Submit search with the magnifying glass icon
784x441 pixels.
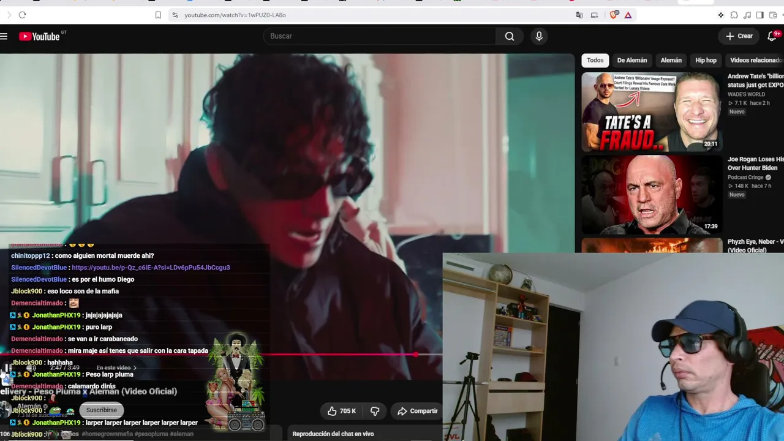(510, 36)
